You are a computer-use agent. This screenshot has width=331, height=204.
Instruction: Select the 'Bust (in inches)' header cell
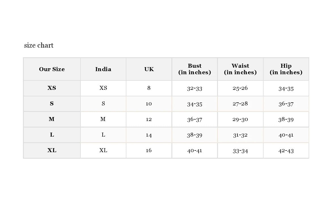(195, 69)
